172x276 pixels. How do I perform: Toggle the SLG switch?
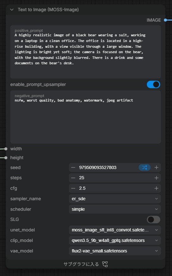coord(153,220)
